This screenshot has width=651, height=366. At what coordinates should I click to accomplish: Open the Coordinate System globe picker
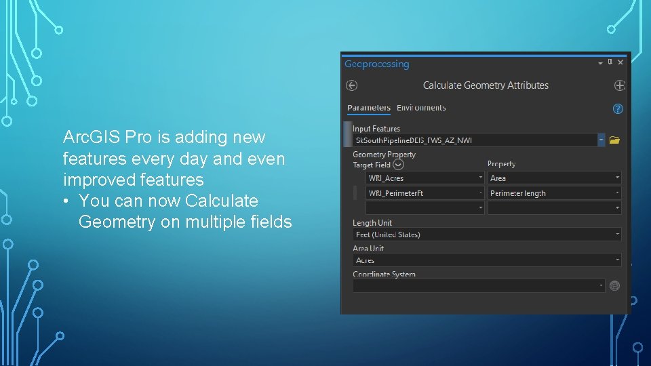pyautogui.click(x=614, y=286)
